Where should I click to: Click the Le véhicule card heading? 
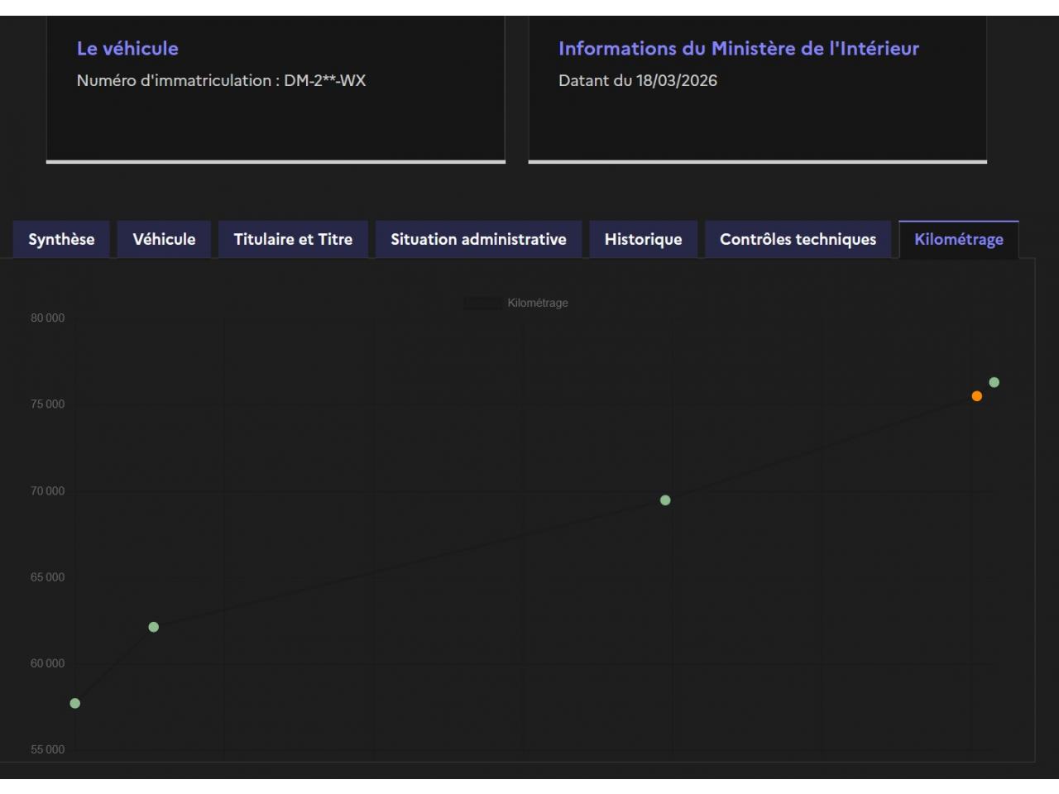(x=127, y=49)
